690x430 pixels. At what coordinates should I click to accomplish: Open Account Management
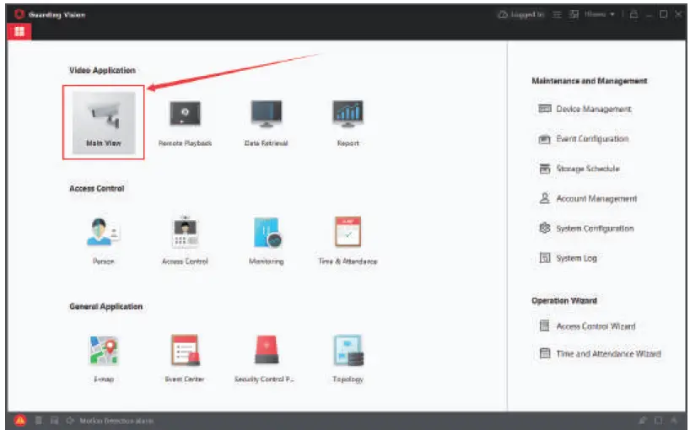tap(588, 198)
